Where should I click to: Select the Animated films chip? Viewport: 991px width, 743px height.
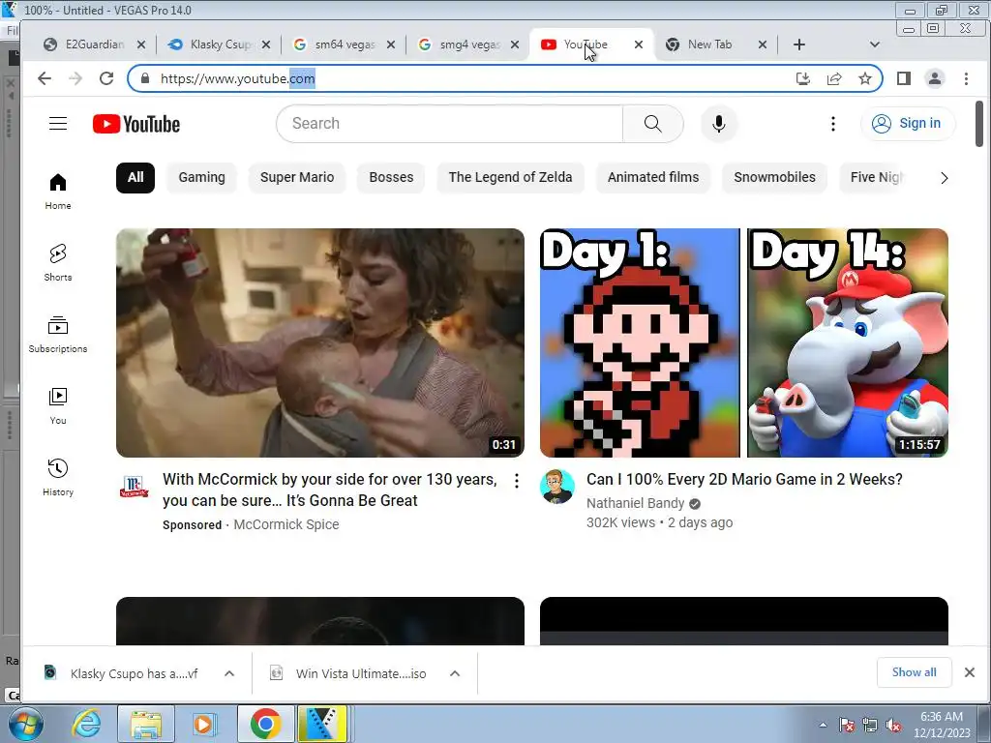click(653, 178)
